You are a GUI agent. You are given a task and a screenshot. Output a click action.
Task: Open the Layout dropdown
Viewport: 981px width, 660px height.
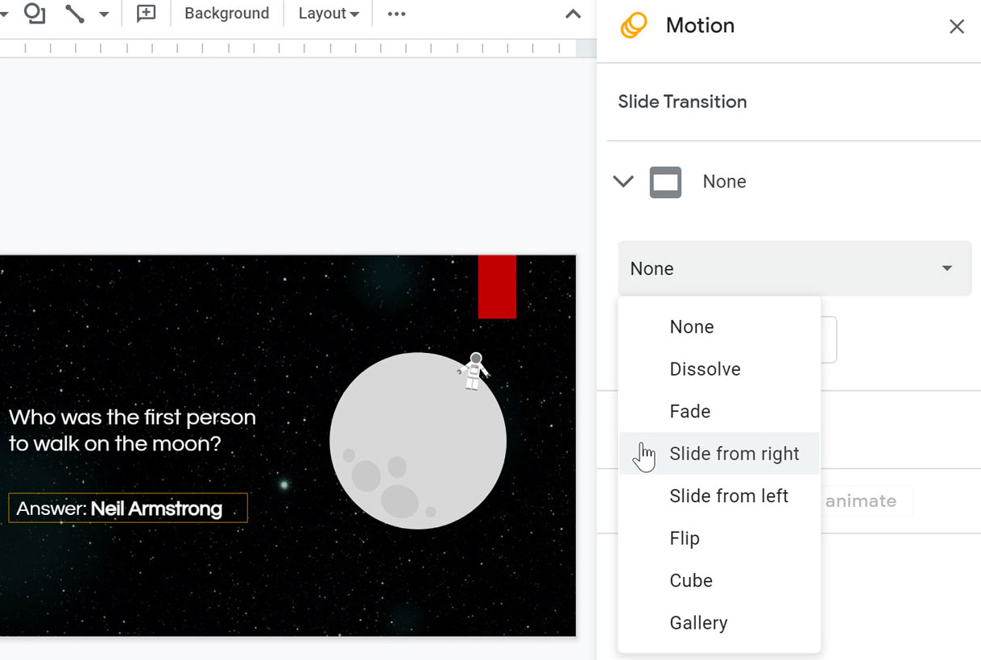(326, 13)
